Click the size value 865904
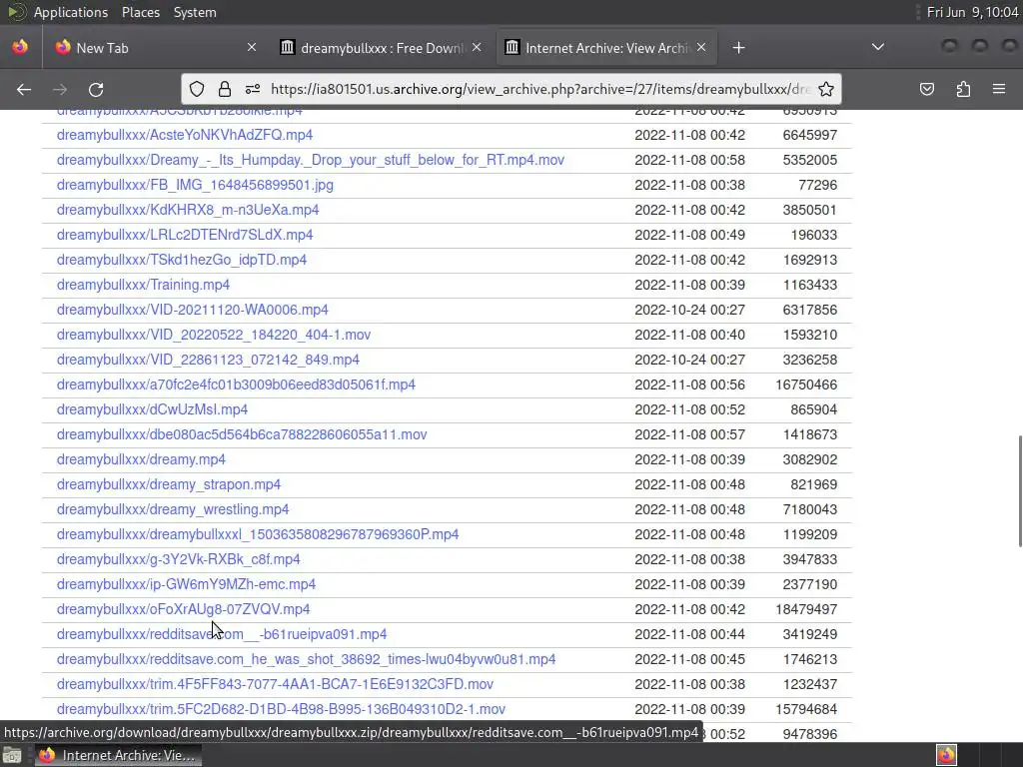 pos(813,409)
